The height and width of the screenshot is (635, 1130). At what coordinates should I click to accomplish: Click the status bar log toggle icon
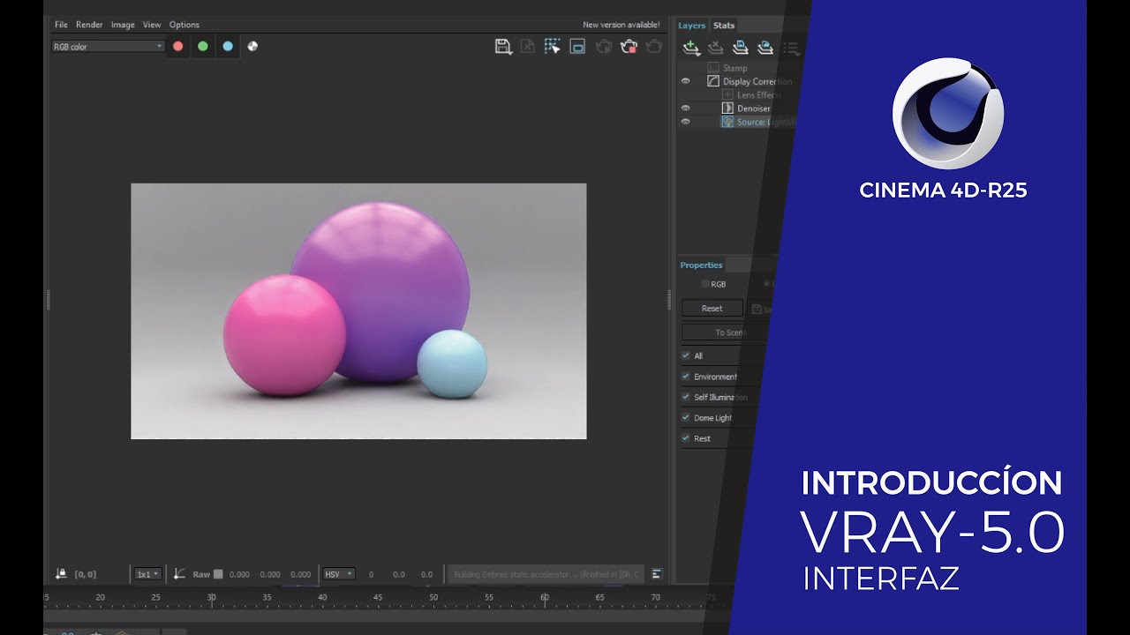656,573
